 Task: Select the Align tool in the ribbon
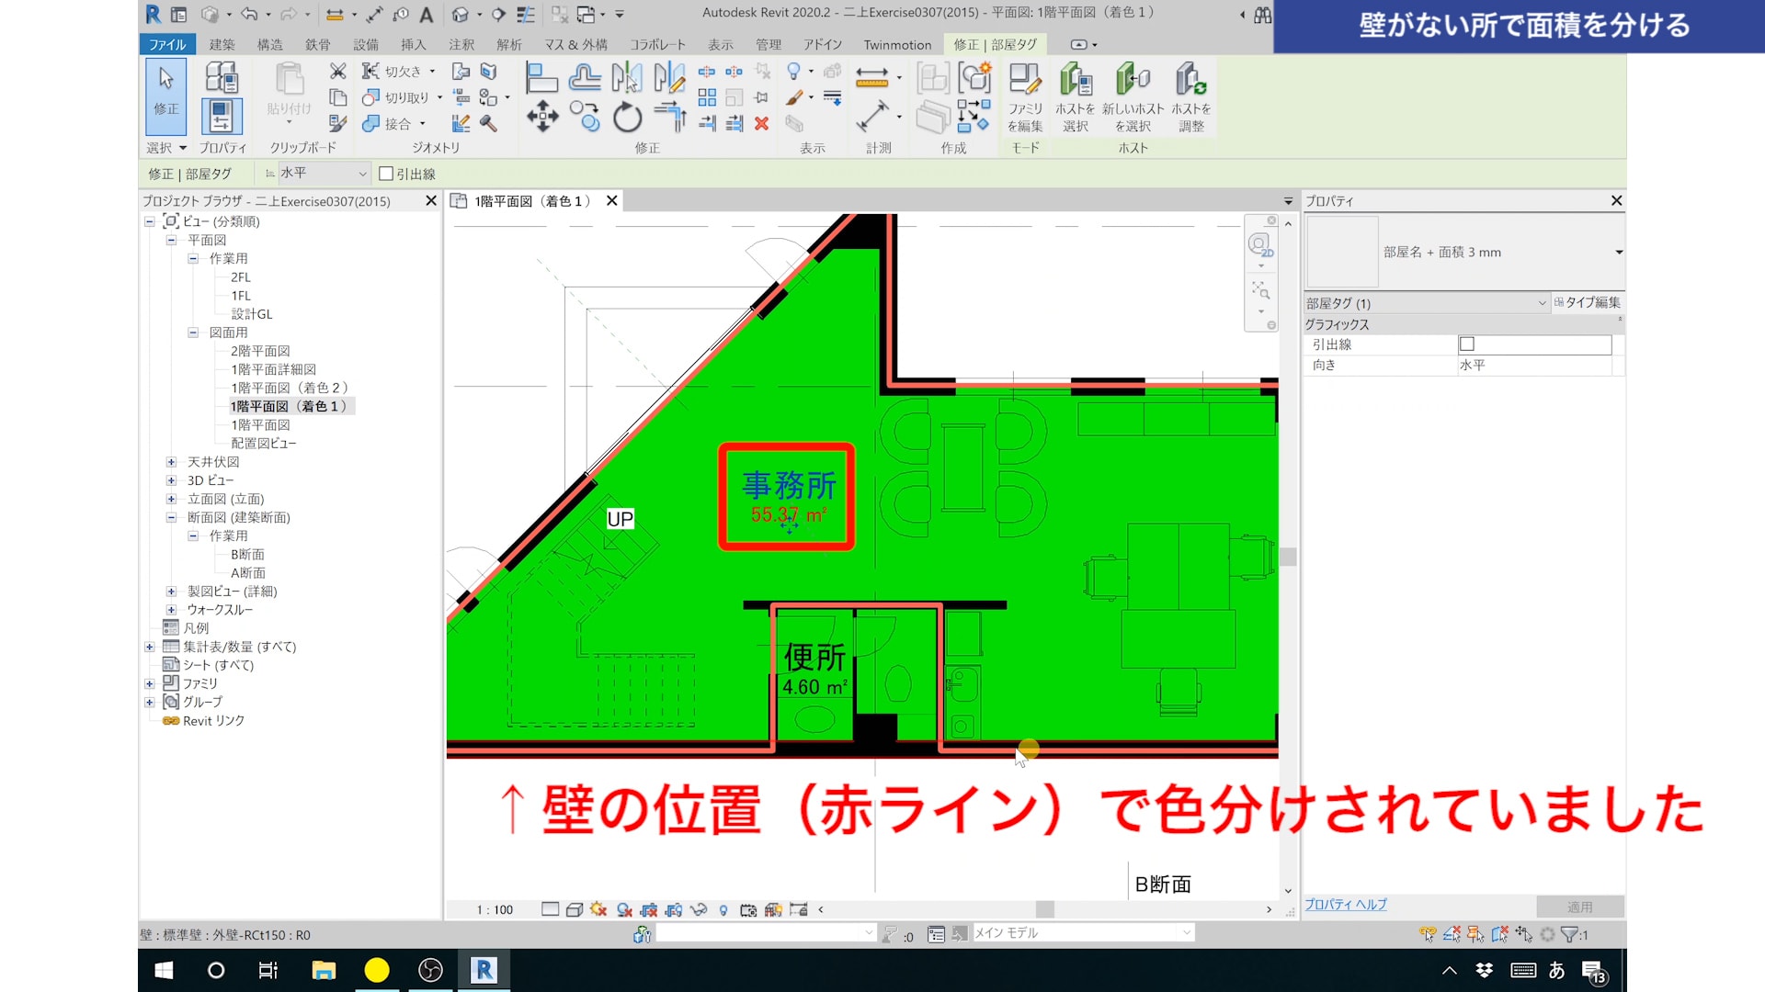541,79
